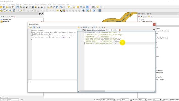Click the coordinate toggle extents icon
This screenshot has width=179, height=101.
[115, 100]
